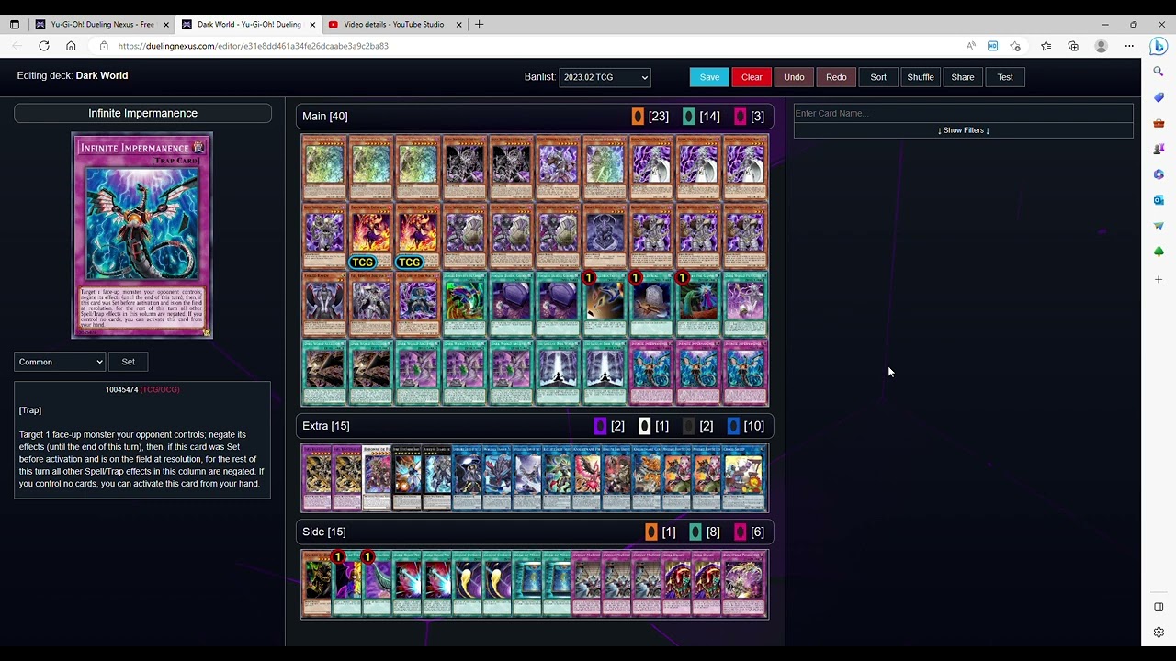This screenshot has width=1176, height=661.
Task: Open Edge Settings and more menu
Action: [1129, 46]
